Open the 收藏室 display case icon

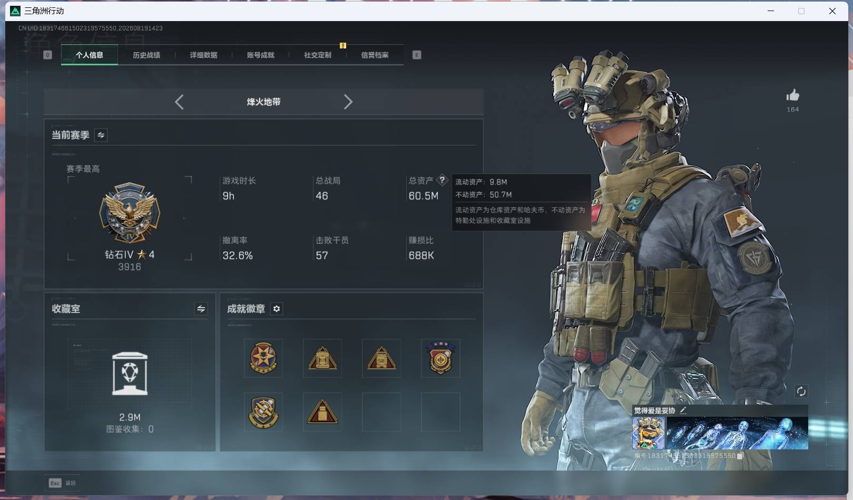(130, 374)
